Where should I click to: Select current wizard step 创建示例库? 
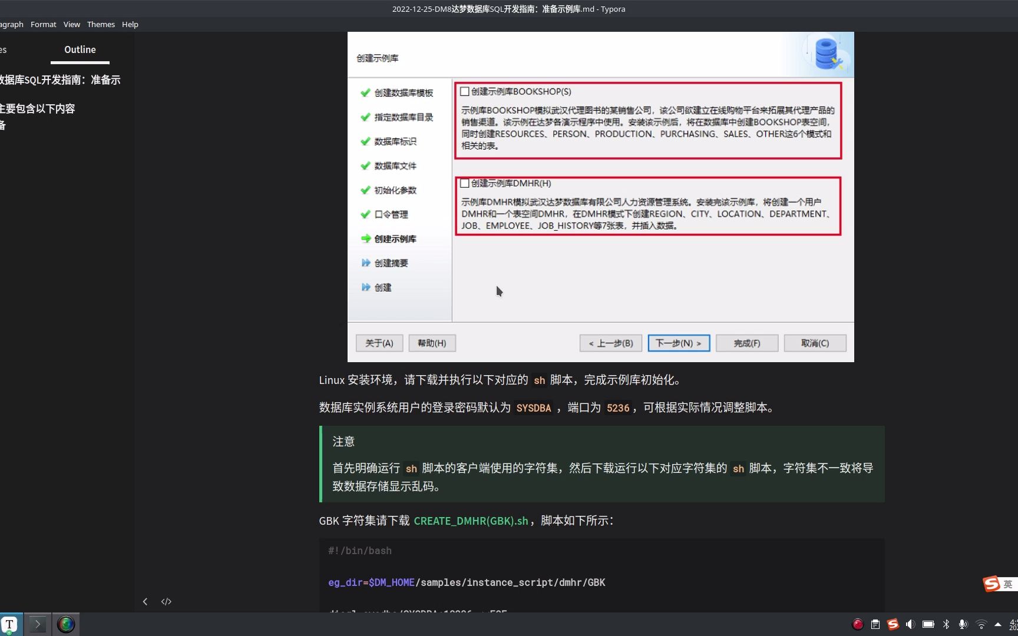coord(395,238)
